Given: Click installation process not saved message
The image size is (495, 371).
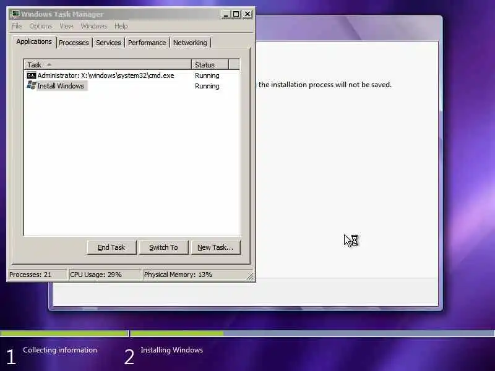Looking at the screenshot, I should 325,85.
